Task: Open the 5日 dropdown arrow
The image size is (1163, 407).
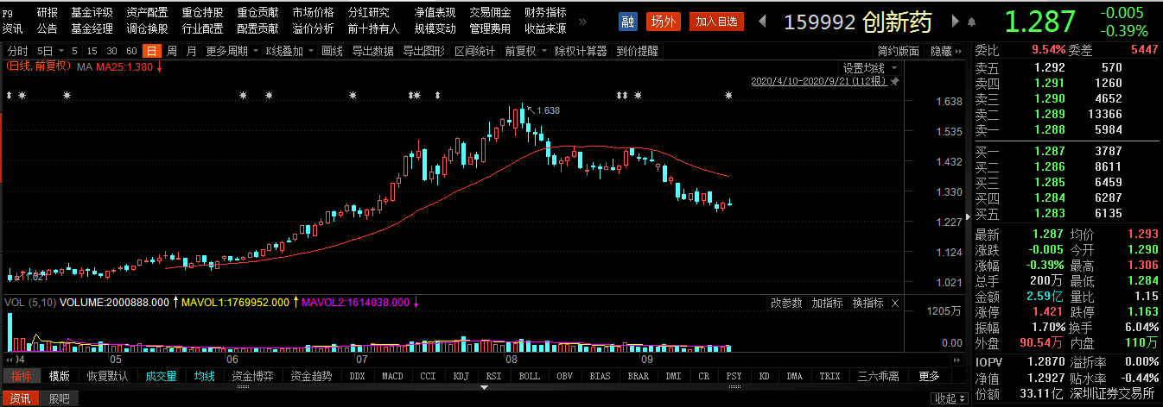Action: [60, 52]
